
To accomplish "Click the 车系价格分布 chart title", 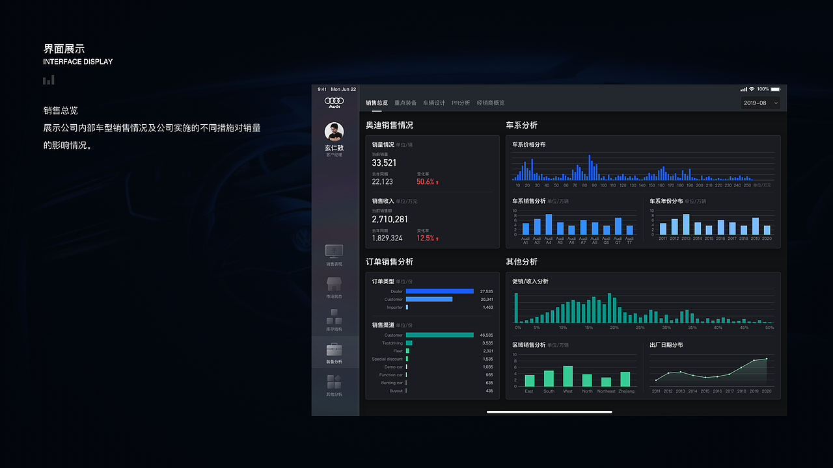I will click(529, 144).
